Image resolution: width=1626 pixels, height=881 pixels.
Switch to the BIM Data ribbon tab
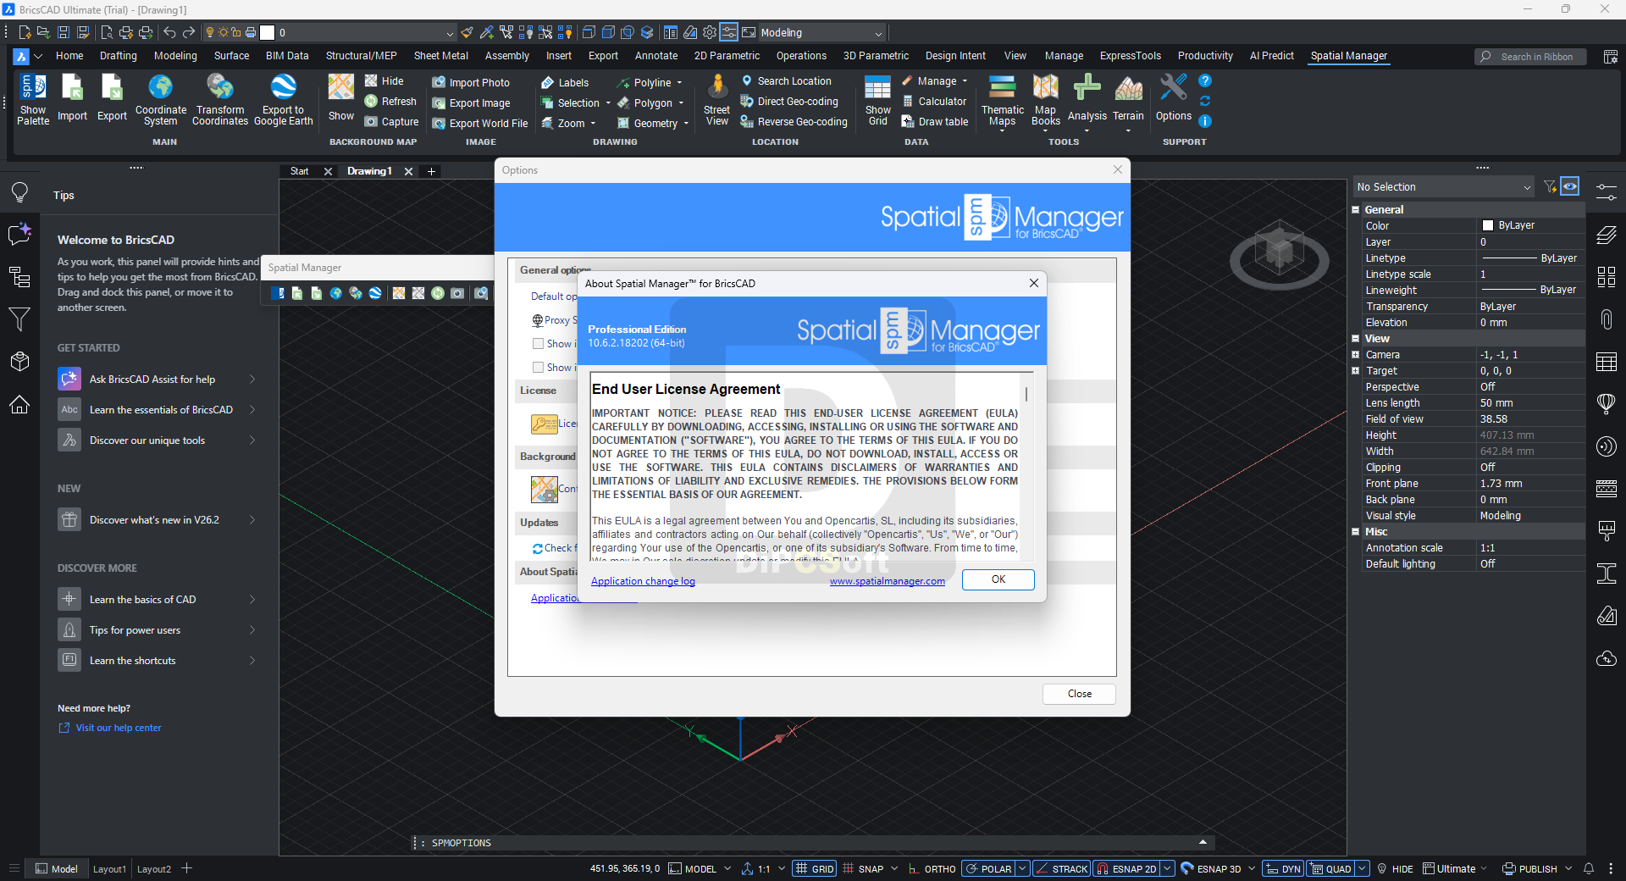287,56
